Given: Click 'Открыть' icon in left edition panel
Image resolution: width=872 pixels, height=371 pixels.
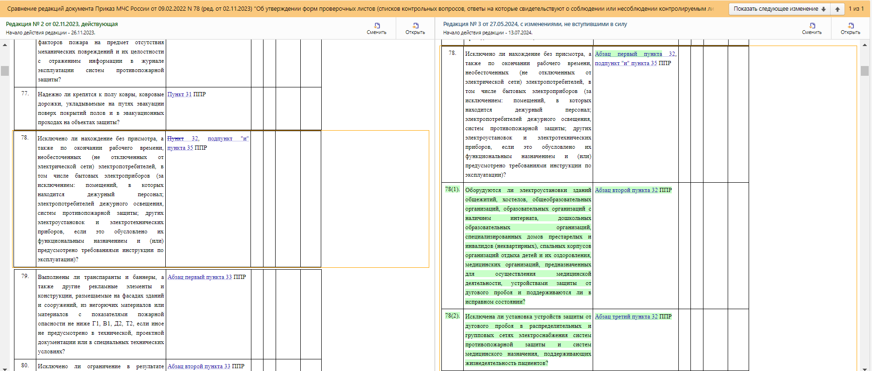Looking at the screenshot, I should 415,28.
